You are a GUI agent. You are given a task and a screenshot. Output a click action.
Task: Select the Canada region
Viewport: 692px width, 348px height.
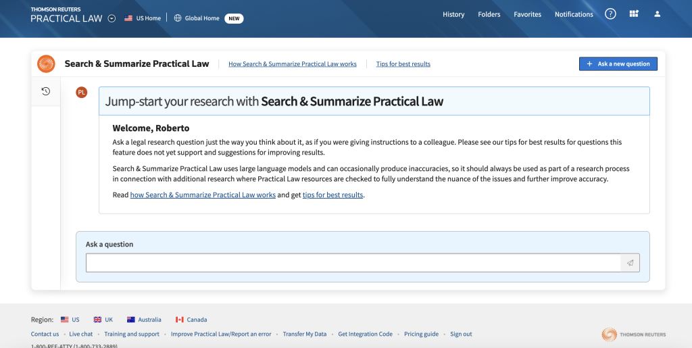191,320
